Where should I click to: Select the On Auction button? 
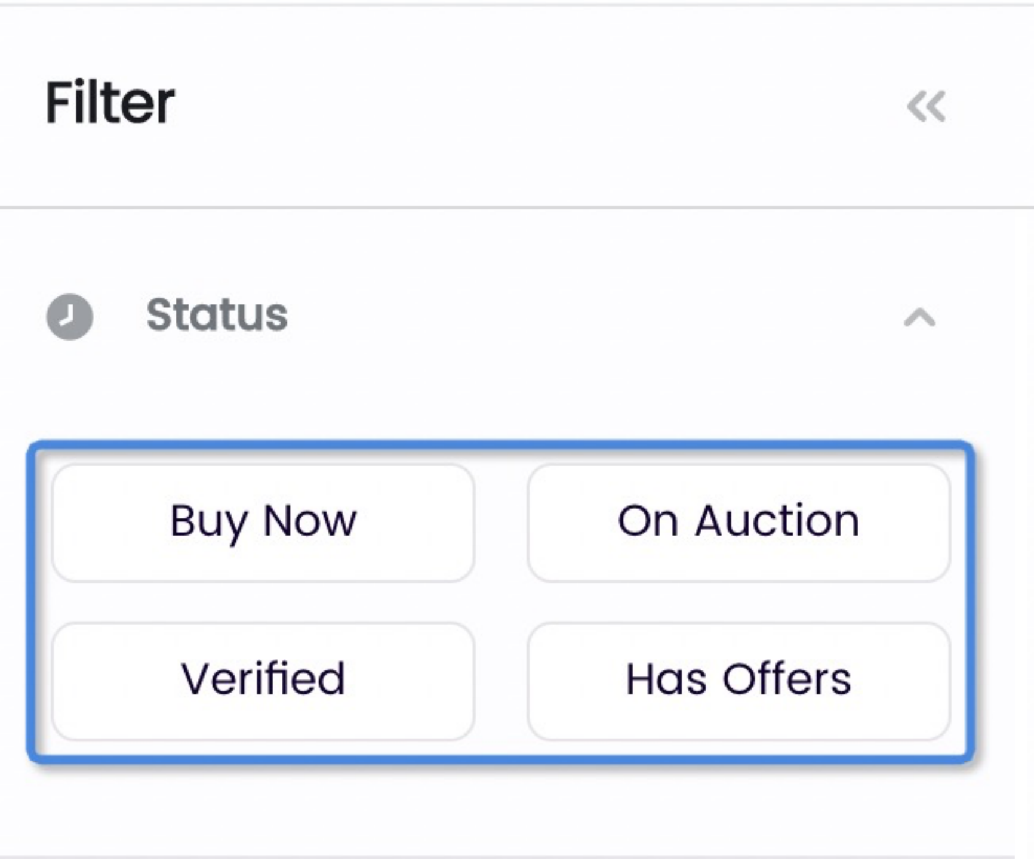(x=738, y=523)
